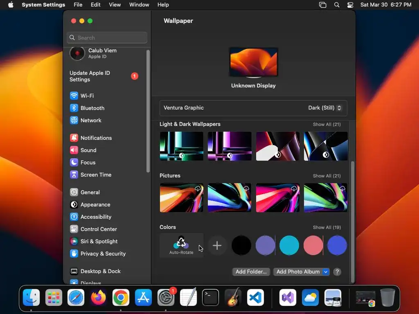Open Firefox in the Dock

pyautogui.click(x=98, y=297)
